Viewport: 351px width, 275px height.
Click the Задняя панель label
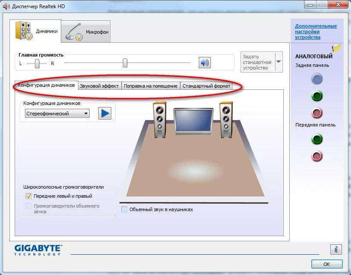[x=312, y=66]
